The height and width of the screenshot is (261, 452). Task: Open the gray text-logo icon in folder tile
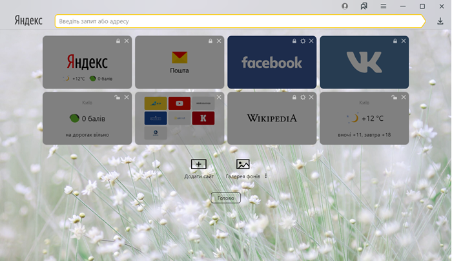coord(203,103)
